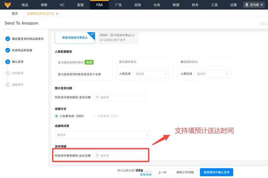Viewport: 268px width, 178px height.
Task: Click calendar icon in 发货日期 field
Action: (x=97, y=97)
